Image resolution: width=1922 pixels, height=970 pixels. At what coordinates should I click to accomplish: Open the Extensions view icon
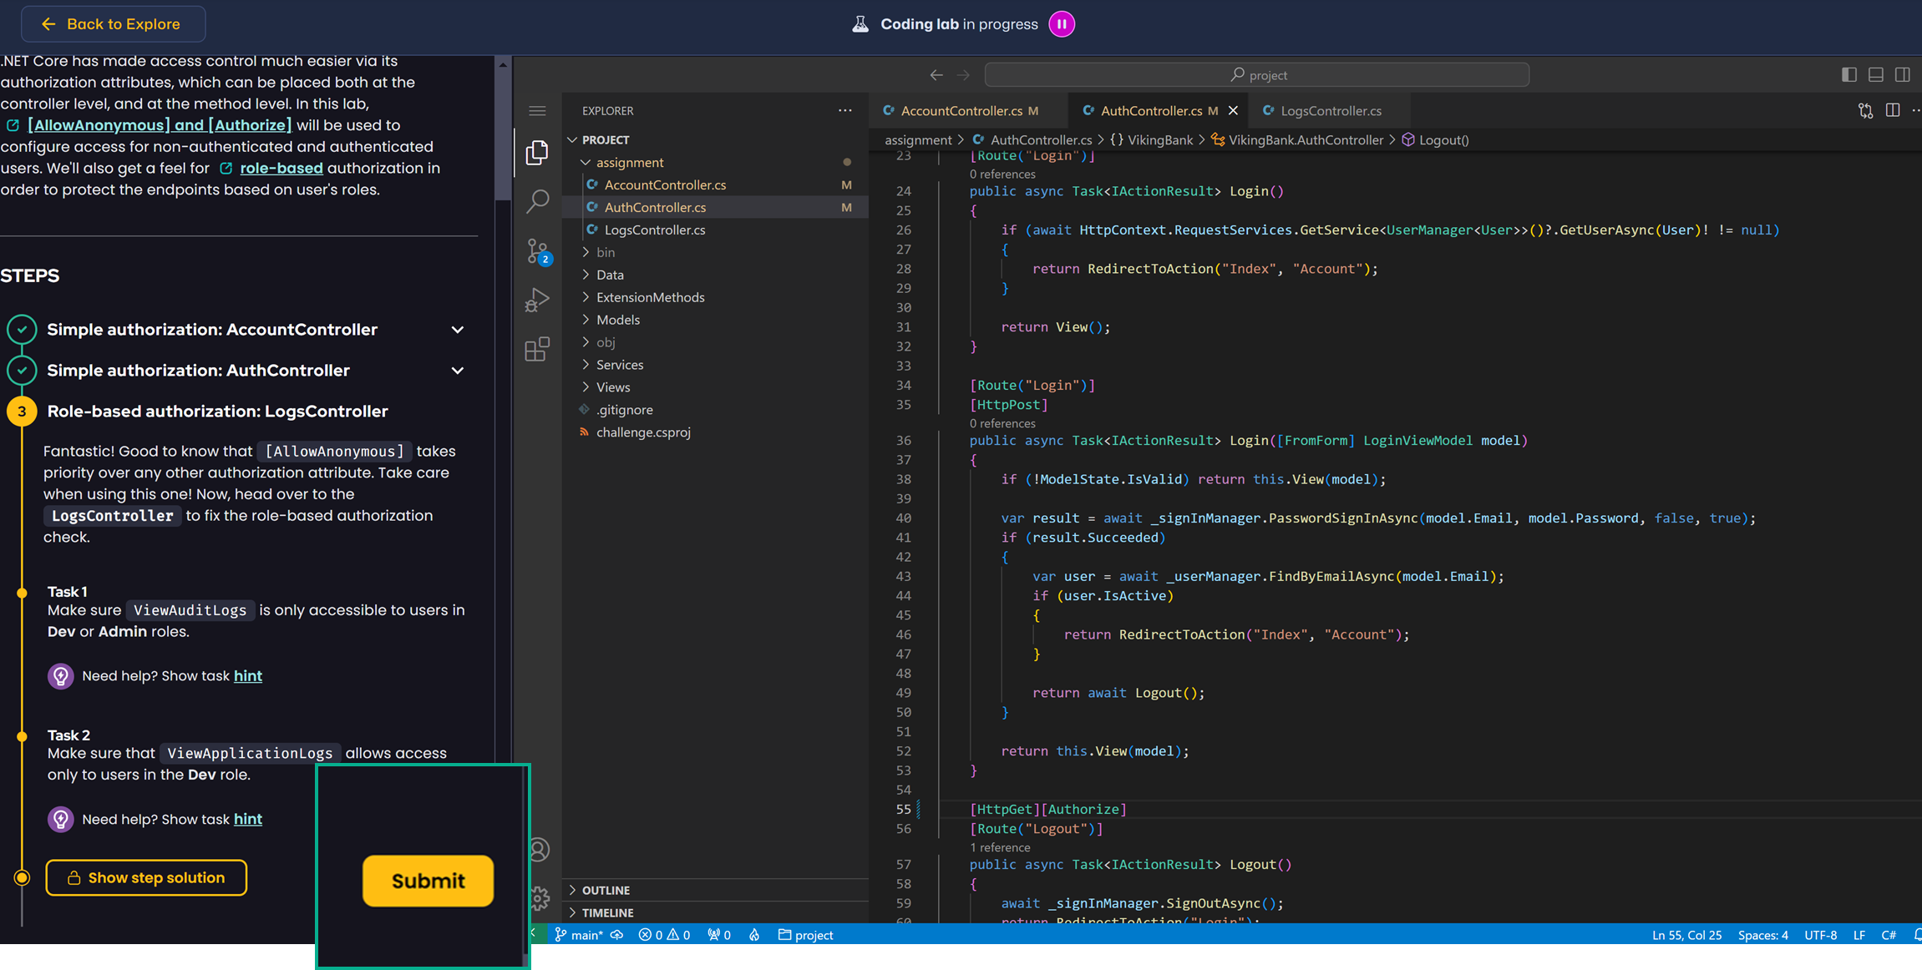[x=537, y=349]
